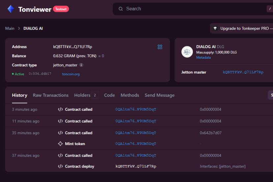
Task: Open address link in 3 minutes ago row
Action: tap(136, 109)
